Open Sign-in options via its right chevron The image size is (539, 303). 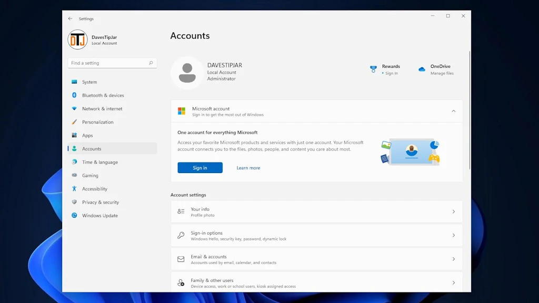click(453, 235)
